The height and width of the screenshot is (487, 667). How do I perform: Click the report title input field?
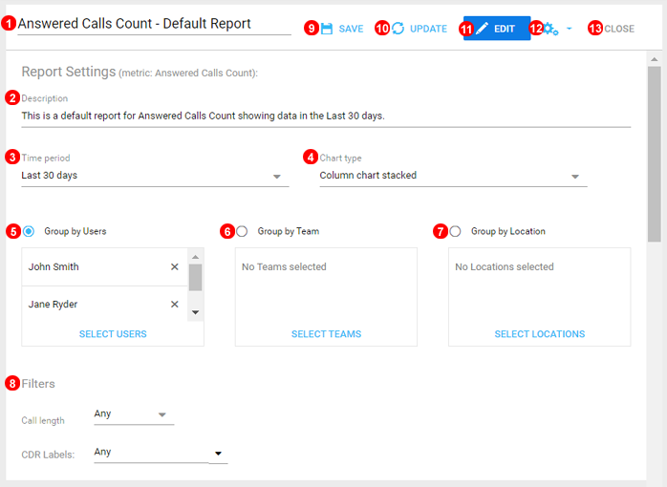(x=154, y=24)
